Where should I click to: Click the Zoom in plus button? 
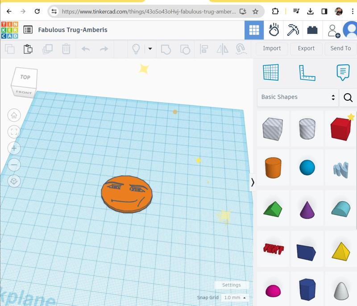14,149
